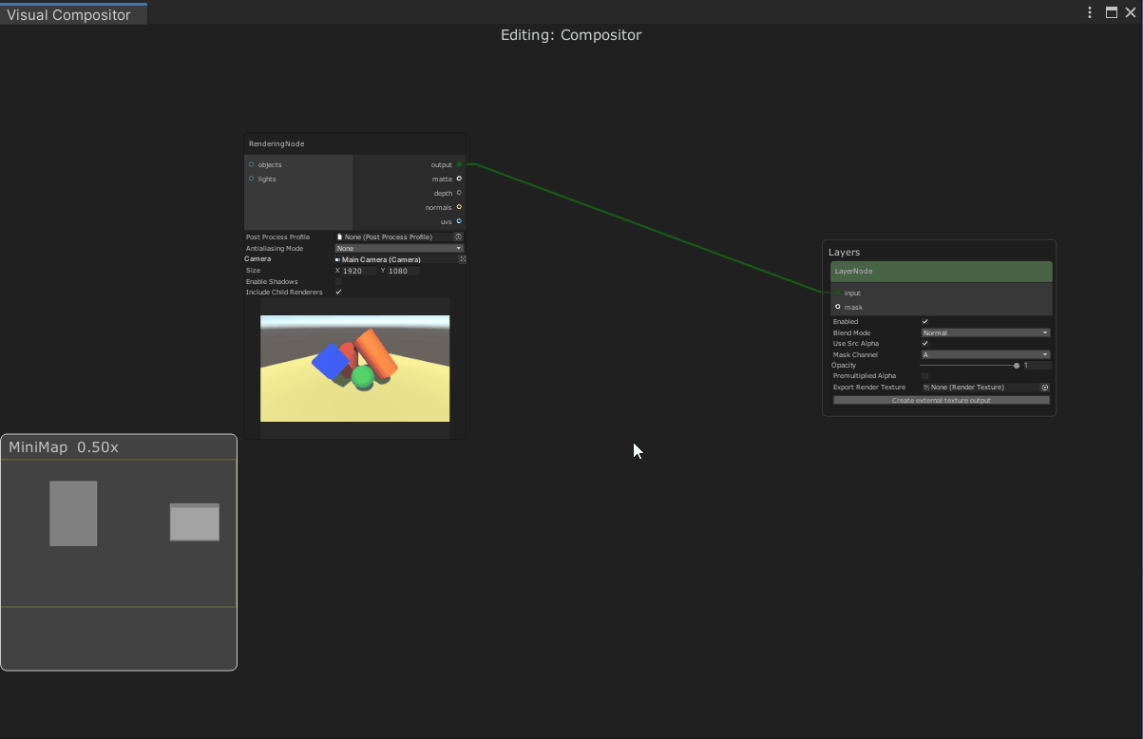
Task: Switch to the Visual Compositor tab
Action: pos(67,14)
